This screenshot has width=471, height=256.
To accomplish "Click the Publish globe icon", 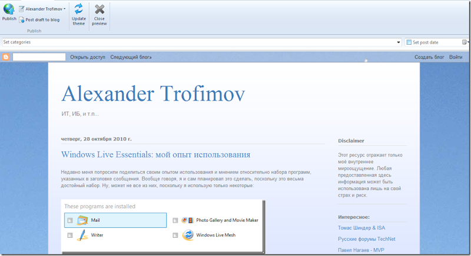I will tap(9, 9).
